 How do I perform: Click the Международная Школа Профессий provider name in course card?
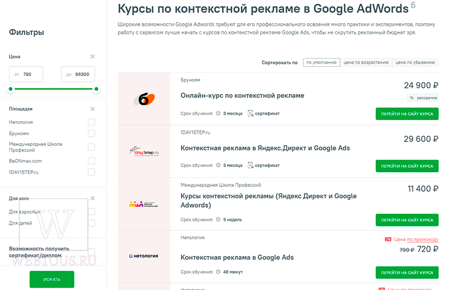(220, 185)
